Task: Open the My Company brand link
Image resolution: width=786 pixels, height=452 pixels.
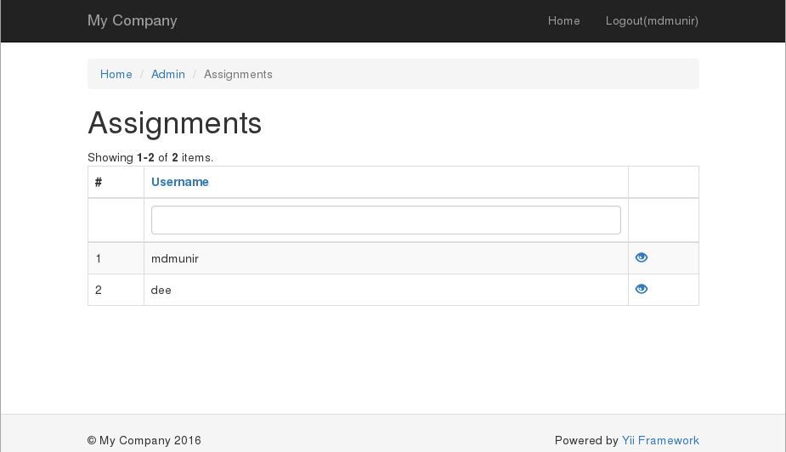Action: (132, 20)
